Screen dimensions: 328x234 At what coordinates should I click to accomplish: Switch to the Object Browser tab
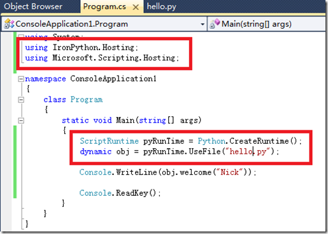[33, 6]
